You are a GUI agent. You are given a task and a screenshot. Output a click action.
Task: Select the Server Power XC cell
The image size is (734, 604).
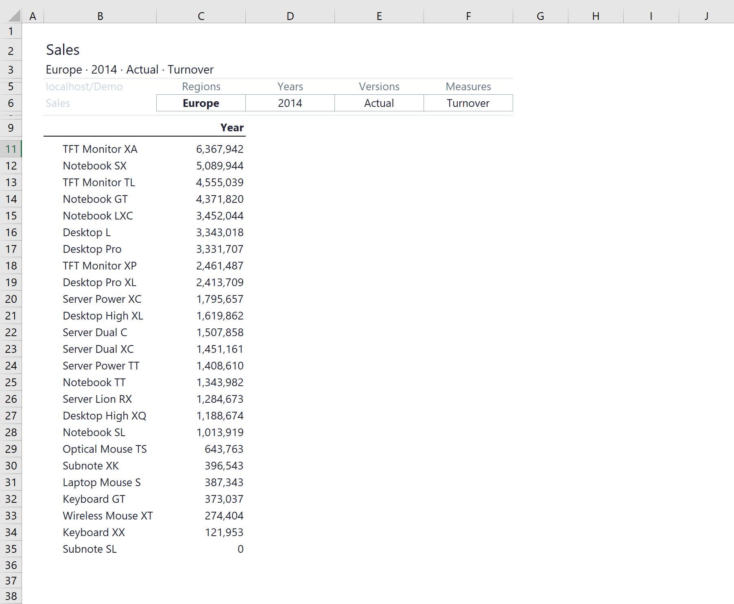100,299
